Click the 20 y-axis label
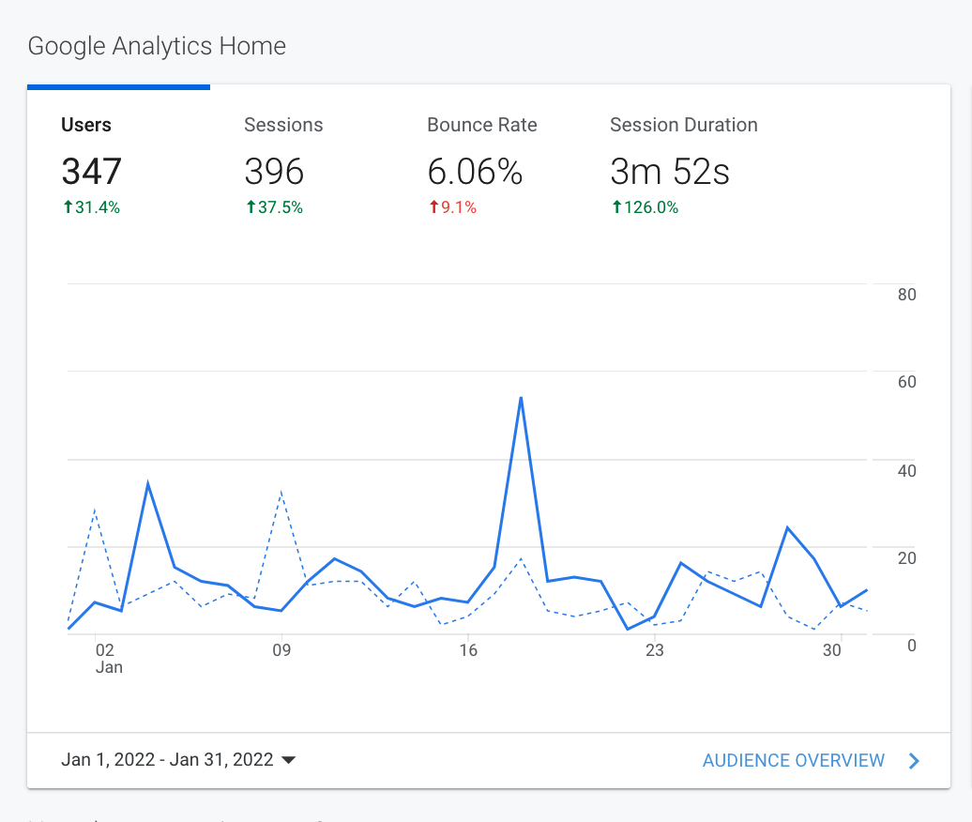This screenshot has width=972, height=822. point(907,558)
